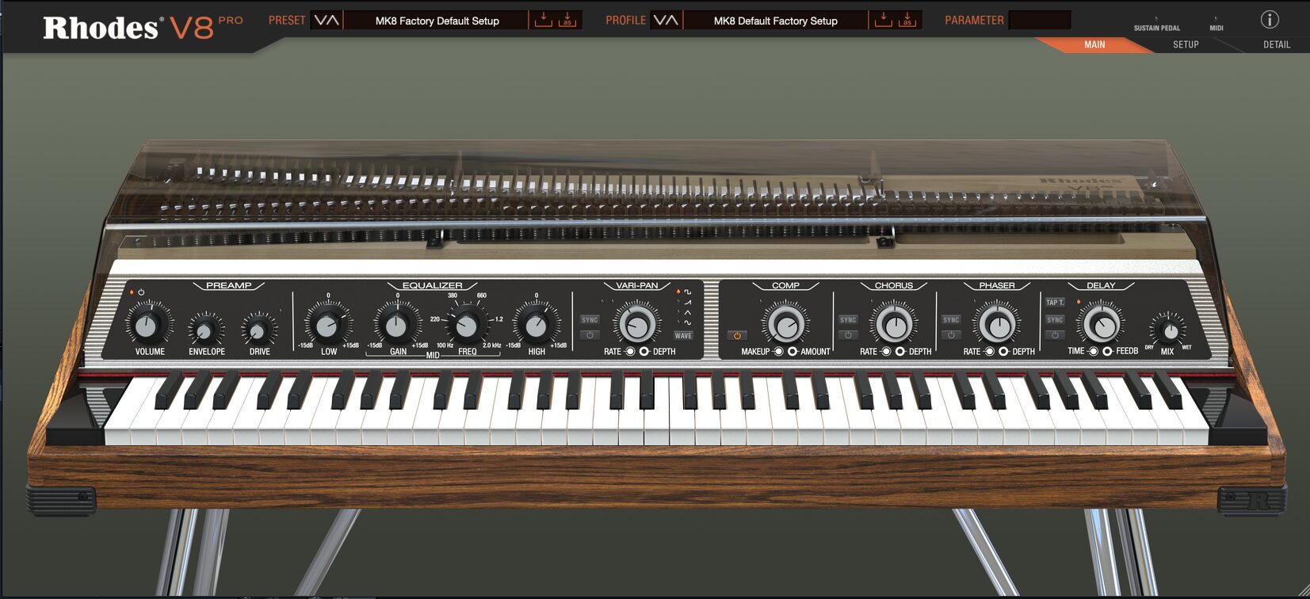Select the sawtooth waveform for Vari-Pan

pyautogui.click(x=687, y=303)
